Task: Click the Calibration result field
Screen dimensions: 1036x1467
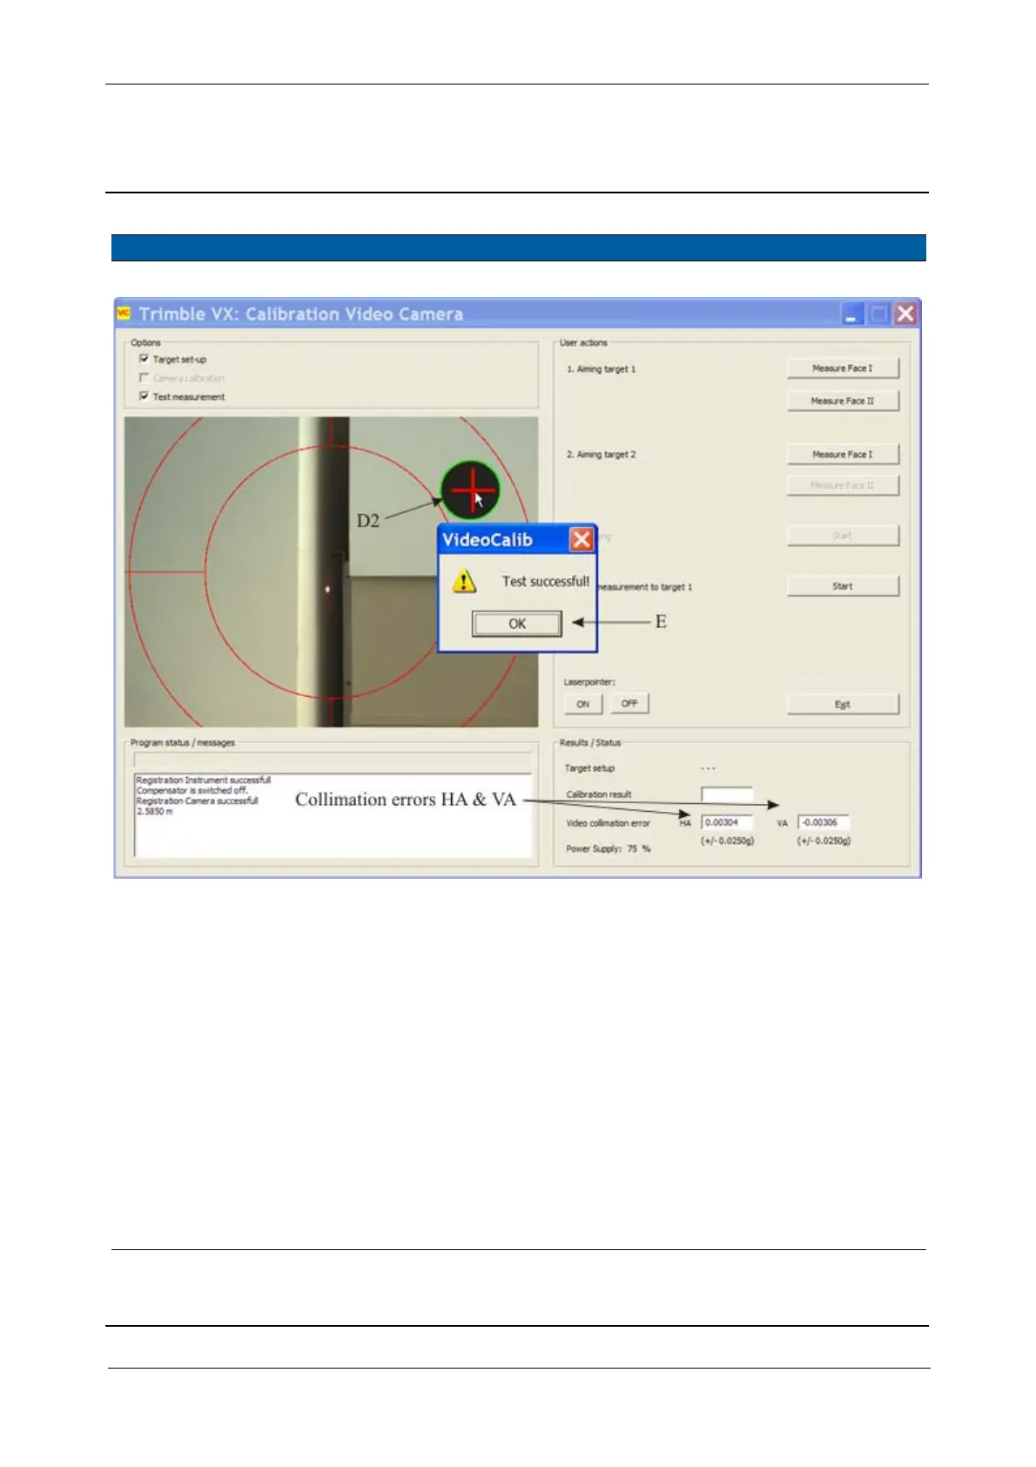Action: coord(727,794)
